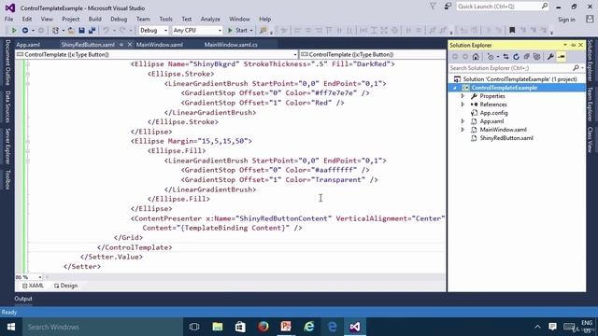598x336 pixels.
Task: Open the Analyze menu
Action: tap(210, 19)
